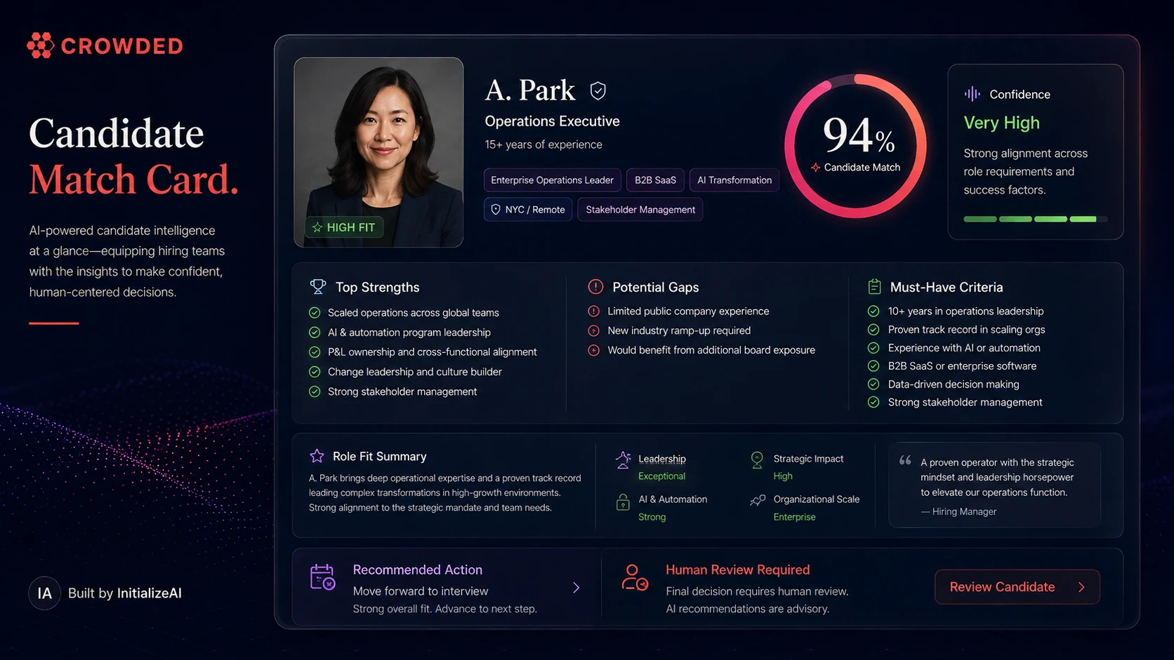Click the Organizational Scale icon

757,500
